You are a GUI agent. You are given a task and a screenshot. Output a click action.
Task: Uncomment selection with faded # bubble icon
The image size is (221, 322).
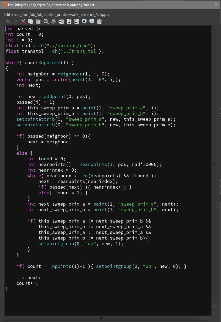click(x=92, y=21)
